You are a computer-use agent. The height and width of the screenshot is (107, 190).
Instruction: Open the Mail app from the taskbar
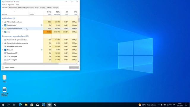pyautogui.click(x=38, y=105)
